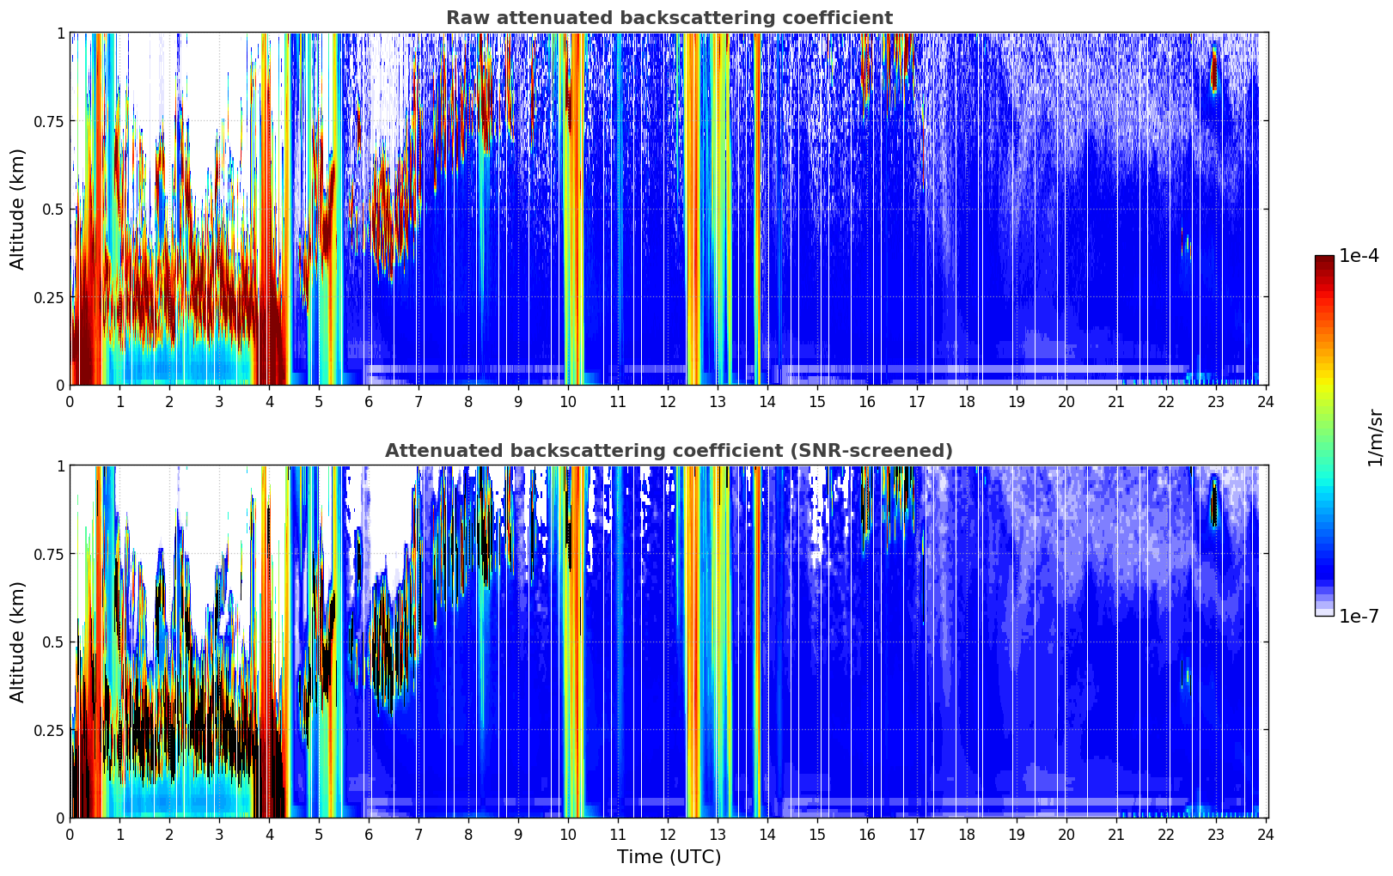Click hour tick '12' on bottom plot axis
This screenshot has height=876, width=1393.
coord(668,834)
